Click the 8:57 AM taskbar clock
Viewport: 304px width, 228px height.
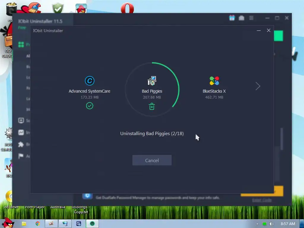(288, 224)
